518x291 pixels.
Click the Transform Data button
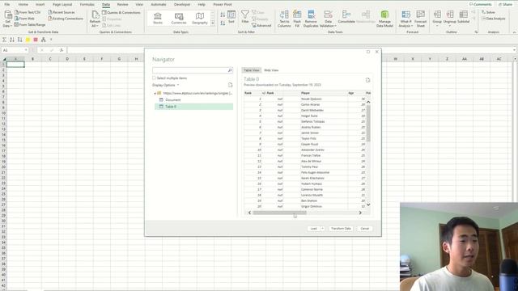tap(341, 228)
